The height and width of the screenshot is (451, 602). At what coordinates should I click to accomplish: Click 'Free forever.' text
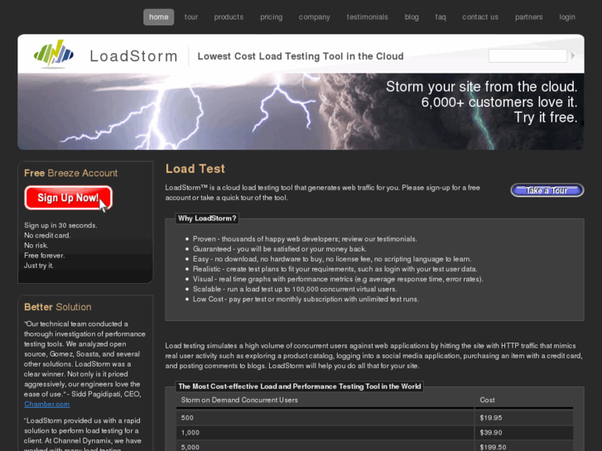(44, 255)
